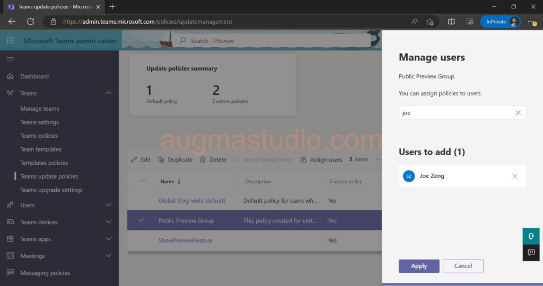Remove Joe Zeng from users to add
Screen dimensions: 543x286
[515, 176]
